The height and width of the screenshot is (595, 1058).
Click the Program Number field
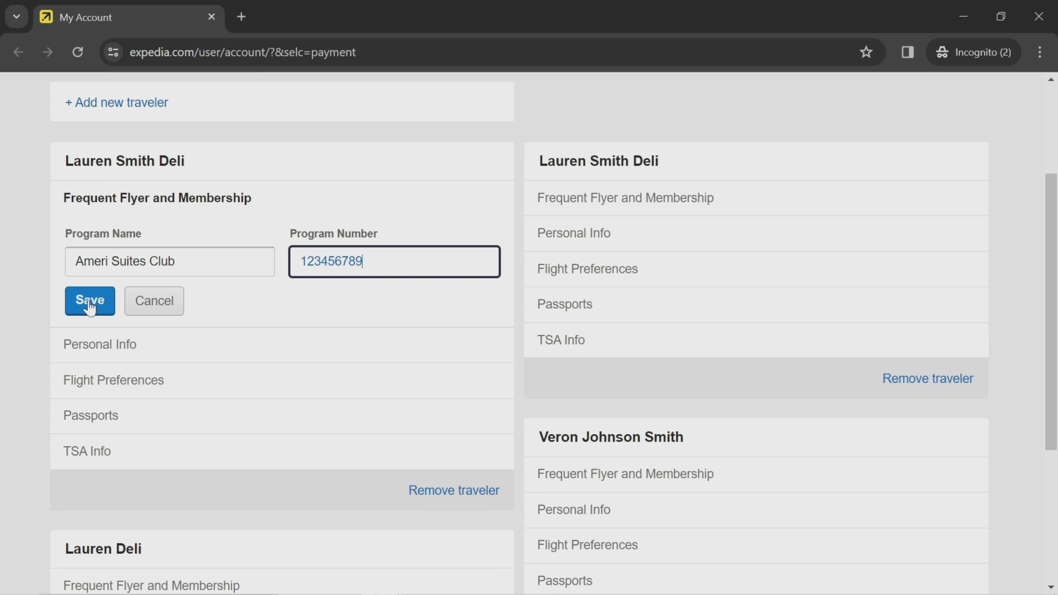[x=394, y=262]
